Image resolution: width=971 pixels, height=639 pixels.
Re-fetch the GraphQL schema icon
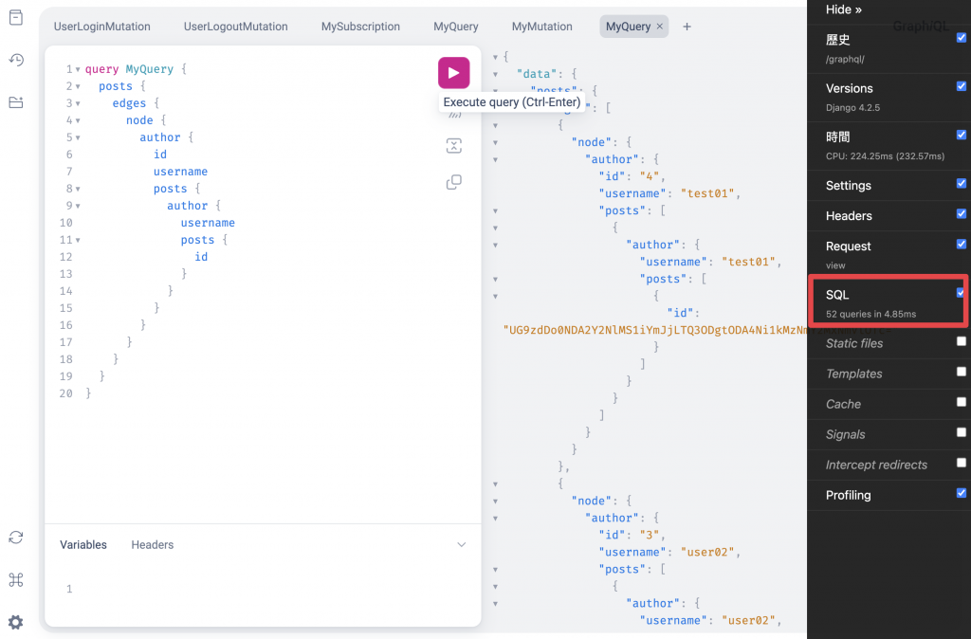[16, 538]
